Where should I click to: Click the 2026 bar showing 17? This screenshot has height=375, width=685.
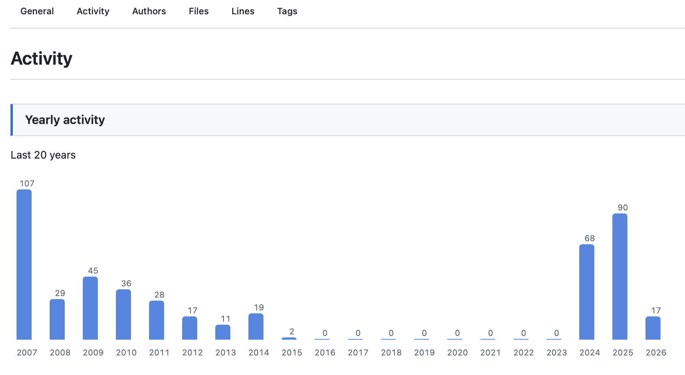653,328
